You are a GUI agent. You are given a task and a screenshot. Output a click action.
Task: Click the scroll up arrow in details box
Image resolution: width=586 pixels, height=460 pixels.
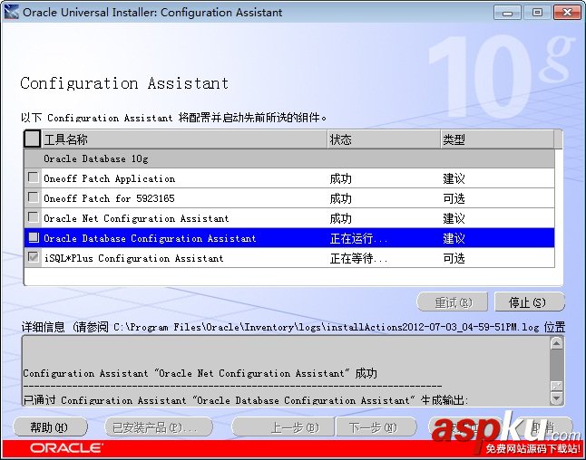[x=556, y=343]
